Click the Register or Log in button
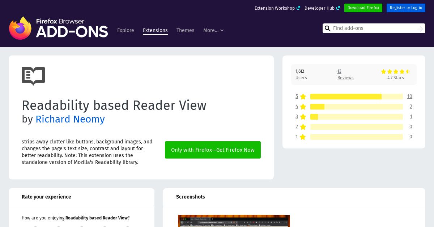The width and height of the screenshot is (434, 227). 406,8
